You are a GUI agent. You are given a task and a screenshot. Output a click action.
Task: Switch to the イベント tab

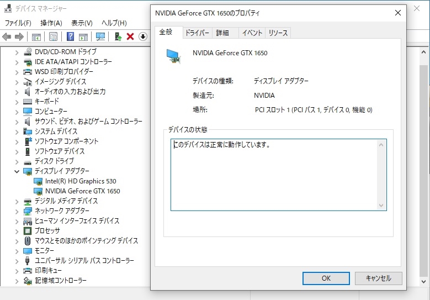pos(252,33)
